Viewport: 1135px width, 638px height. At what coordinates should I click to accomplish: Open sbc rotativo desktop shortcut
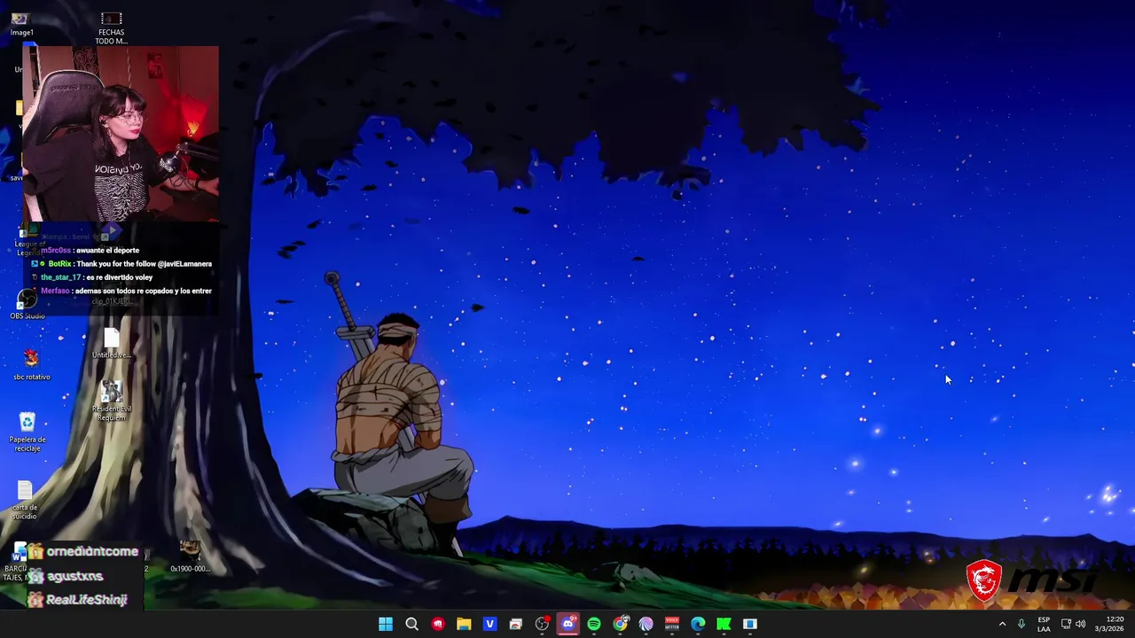coord(31,364)
